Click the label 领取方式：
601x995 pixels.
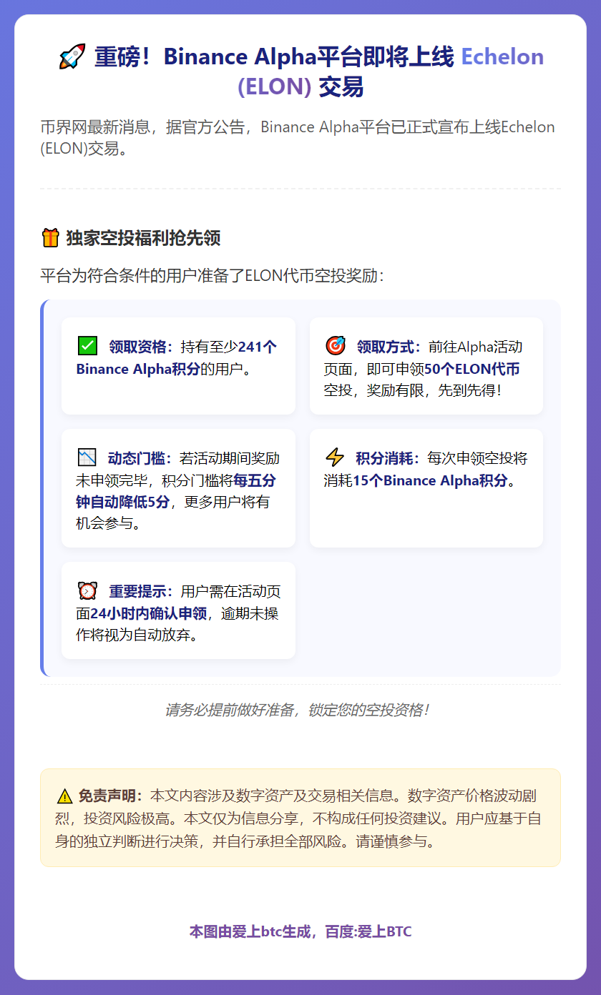390,347
